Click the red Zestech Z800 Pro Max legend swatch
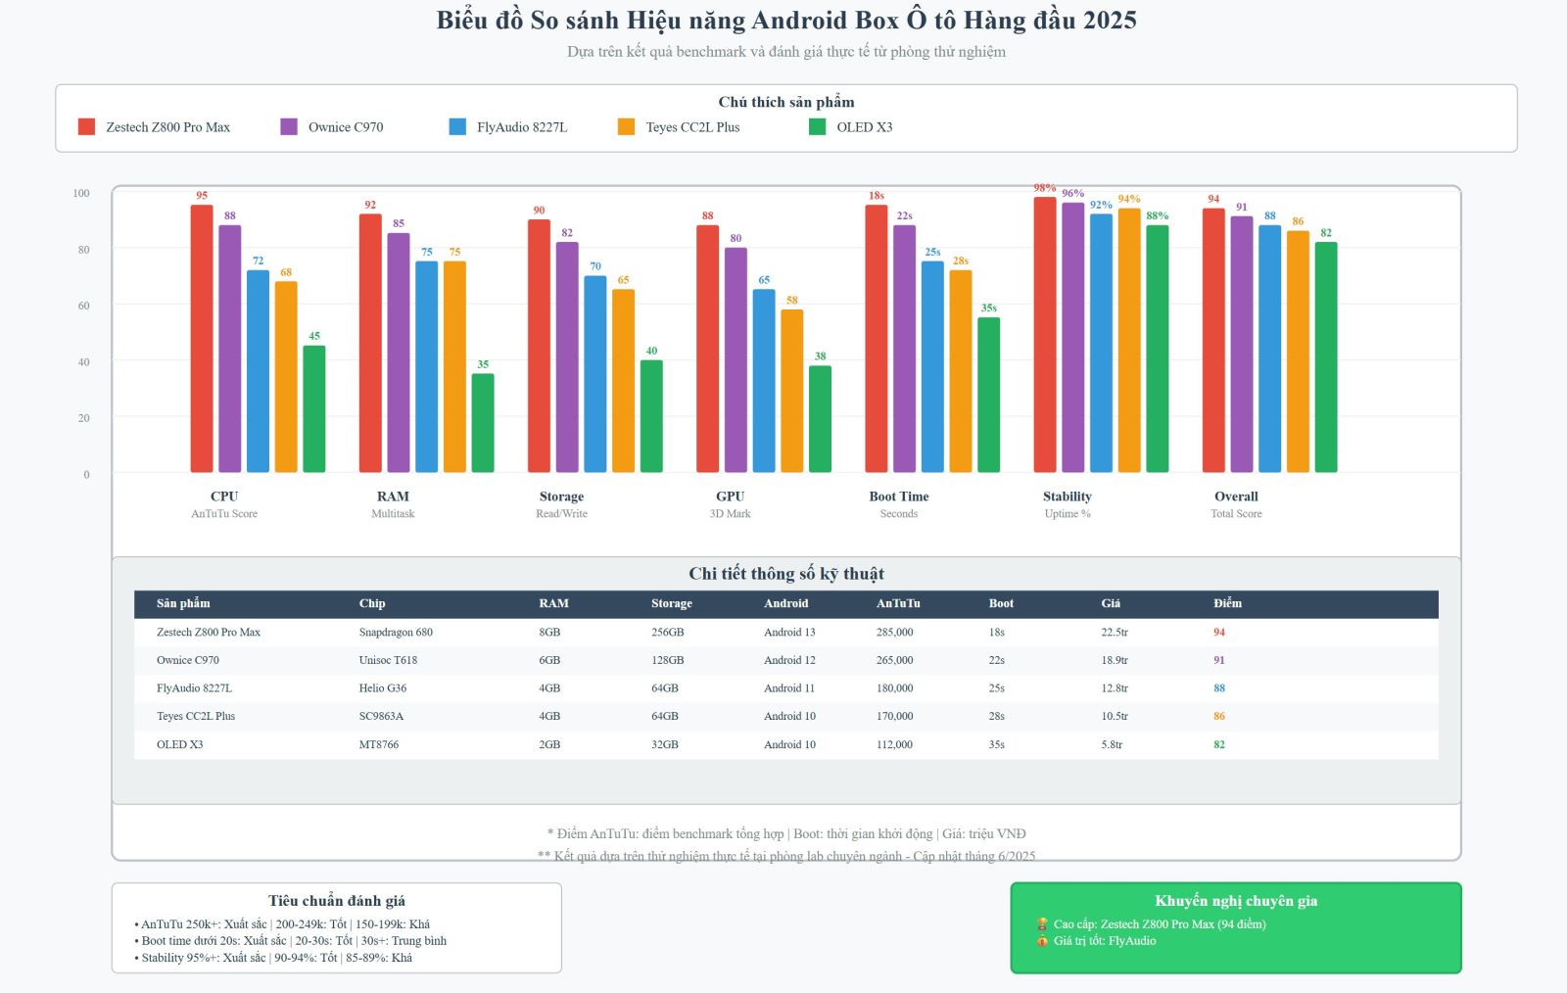 pyautogui.click(x=86, y=126)
